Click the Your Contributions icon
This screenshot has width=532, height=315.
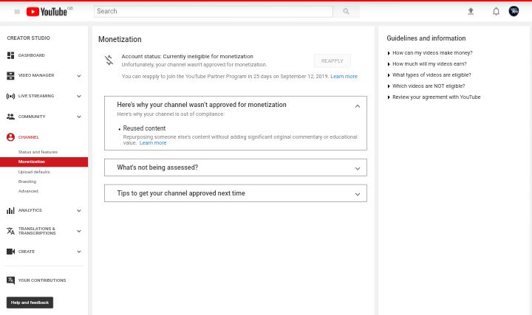10,280
